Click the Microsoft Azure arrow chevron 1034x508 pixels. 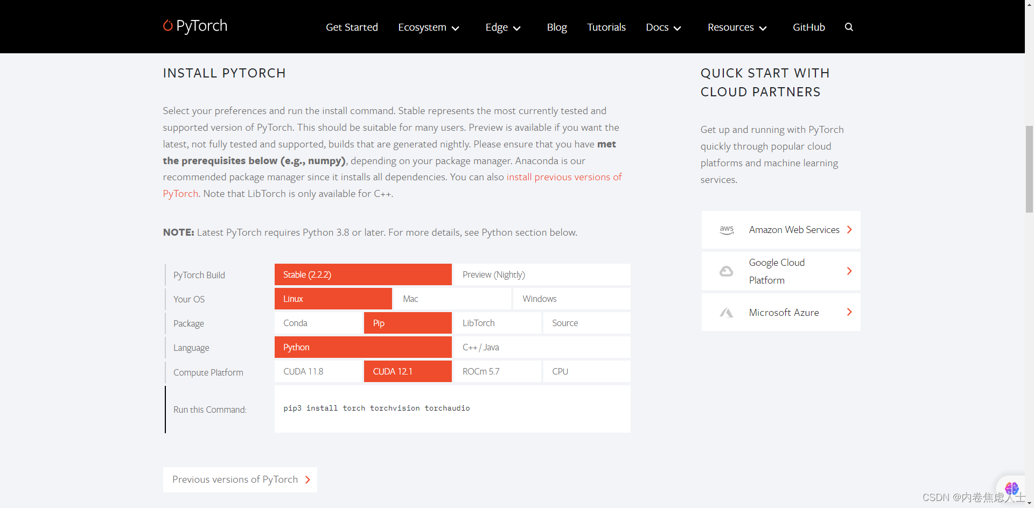[x=849, y=312]
